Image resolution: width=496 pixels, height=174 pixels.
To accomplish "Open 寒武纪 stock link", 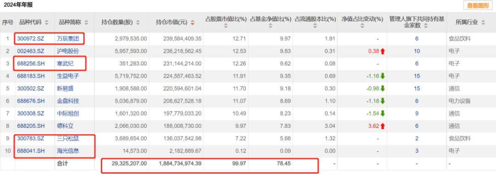I will (x=65, y=64).
